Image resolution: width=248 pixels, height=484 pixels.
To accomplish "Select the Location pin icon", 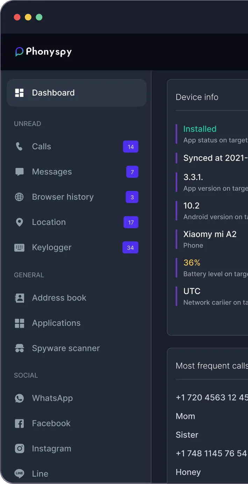I will [19, 222].
